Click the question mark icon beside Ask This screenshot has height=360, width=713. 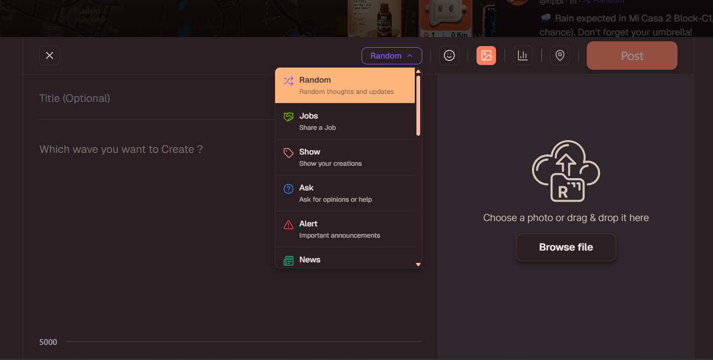289,189
